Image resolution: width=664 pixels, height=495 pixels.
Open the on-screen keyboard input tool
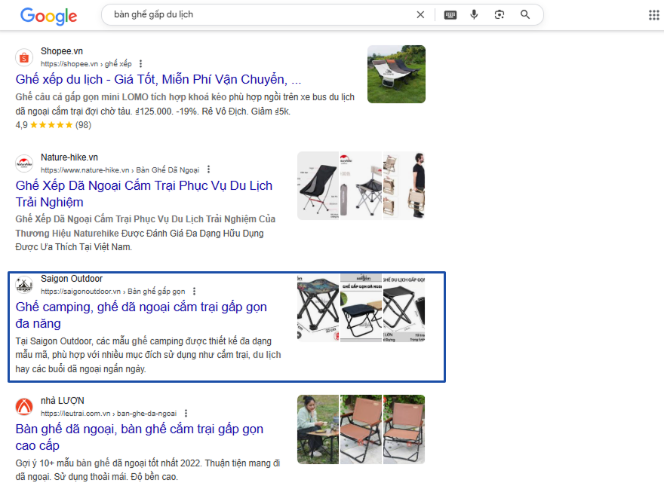click(450, 15)
